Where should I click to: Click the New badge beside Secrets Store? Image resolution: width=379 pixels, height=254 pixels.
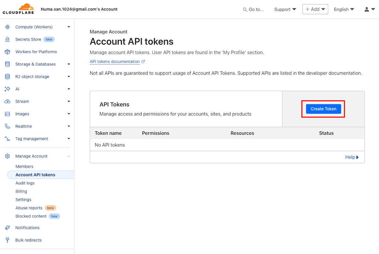tap(49, 40)
